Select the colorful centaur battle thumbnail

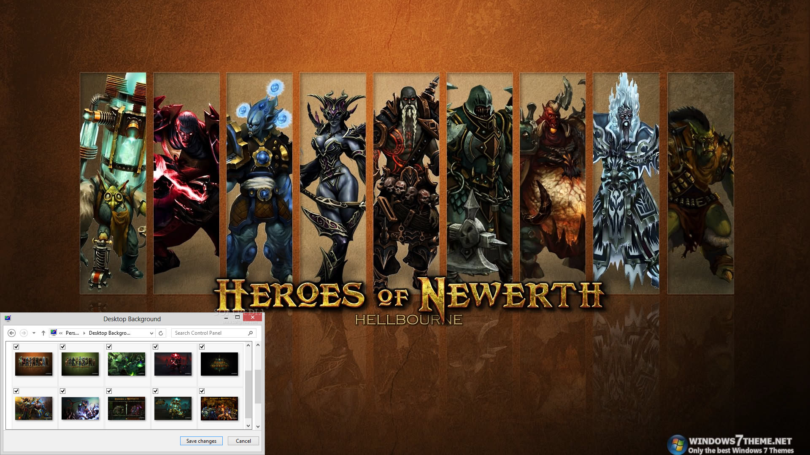34,408
